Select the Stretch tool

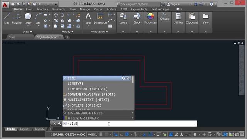pos(56,26)
